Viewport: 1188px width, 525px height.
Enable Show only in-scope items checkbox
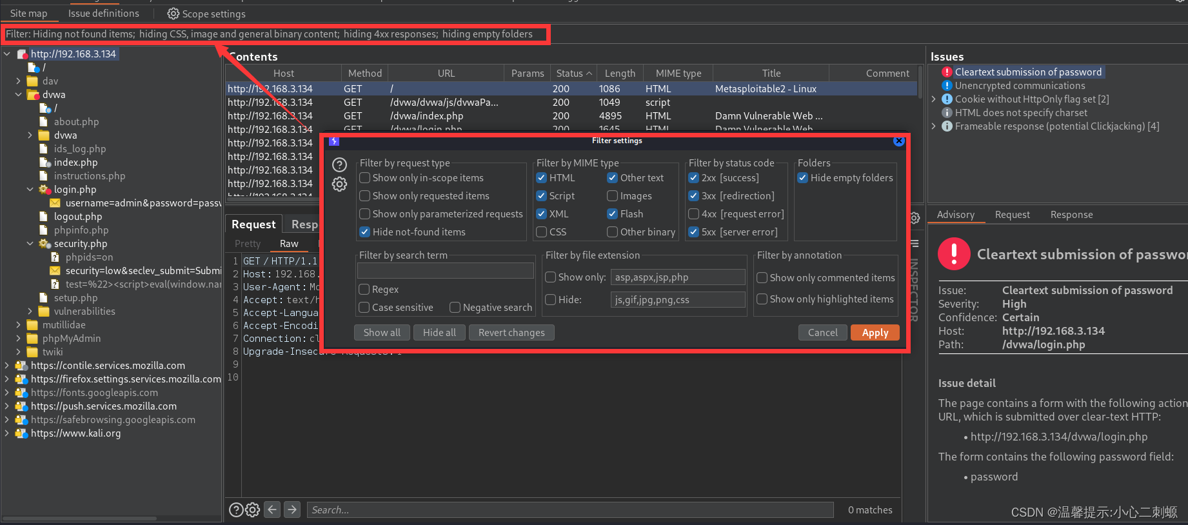[365, 178]
